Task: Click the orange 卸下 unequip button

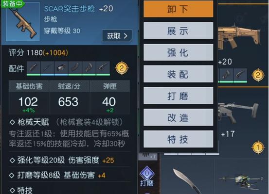Action: (x=179, y=9)
